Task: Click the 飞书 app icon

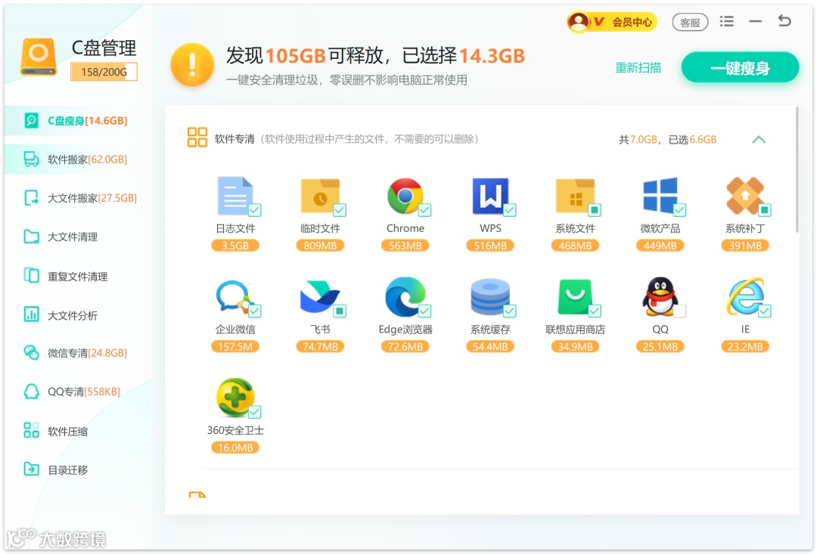Action: tap(320, 297)
